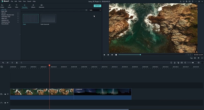Click the EXPORT button

pos(97,6)
